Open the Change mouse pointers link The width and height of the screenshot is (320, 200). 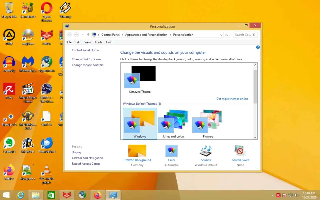pyautogui.click(x=87, y=65)
